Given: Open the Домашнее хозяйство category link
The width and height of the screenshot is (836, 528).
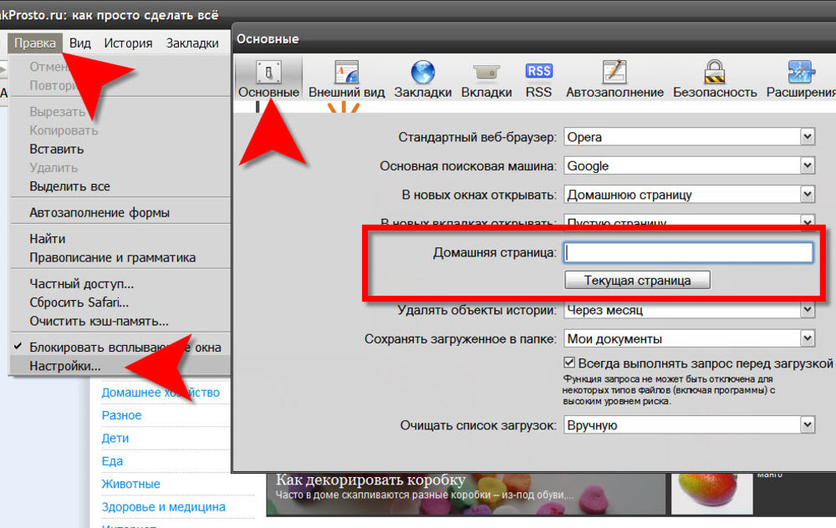Looking at the screenshot, I should click(161, 393).
